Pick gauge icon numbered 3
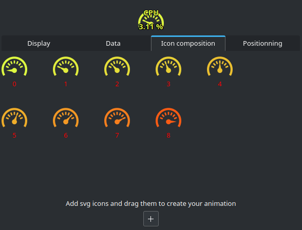This screenshot has height=230, width=302. (x=168, y=66)
